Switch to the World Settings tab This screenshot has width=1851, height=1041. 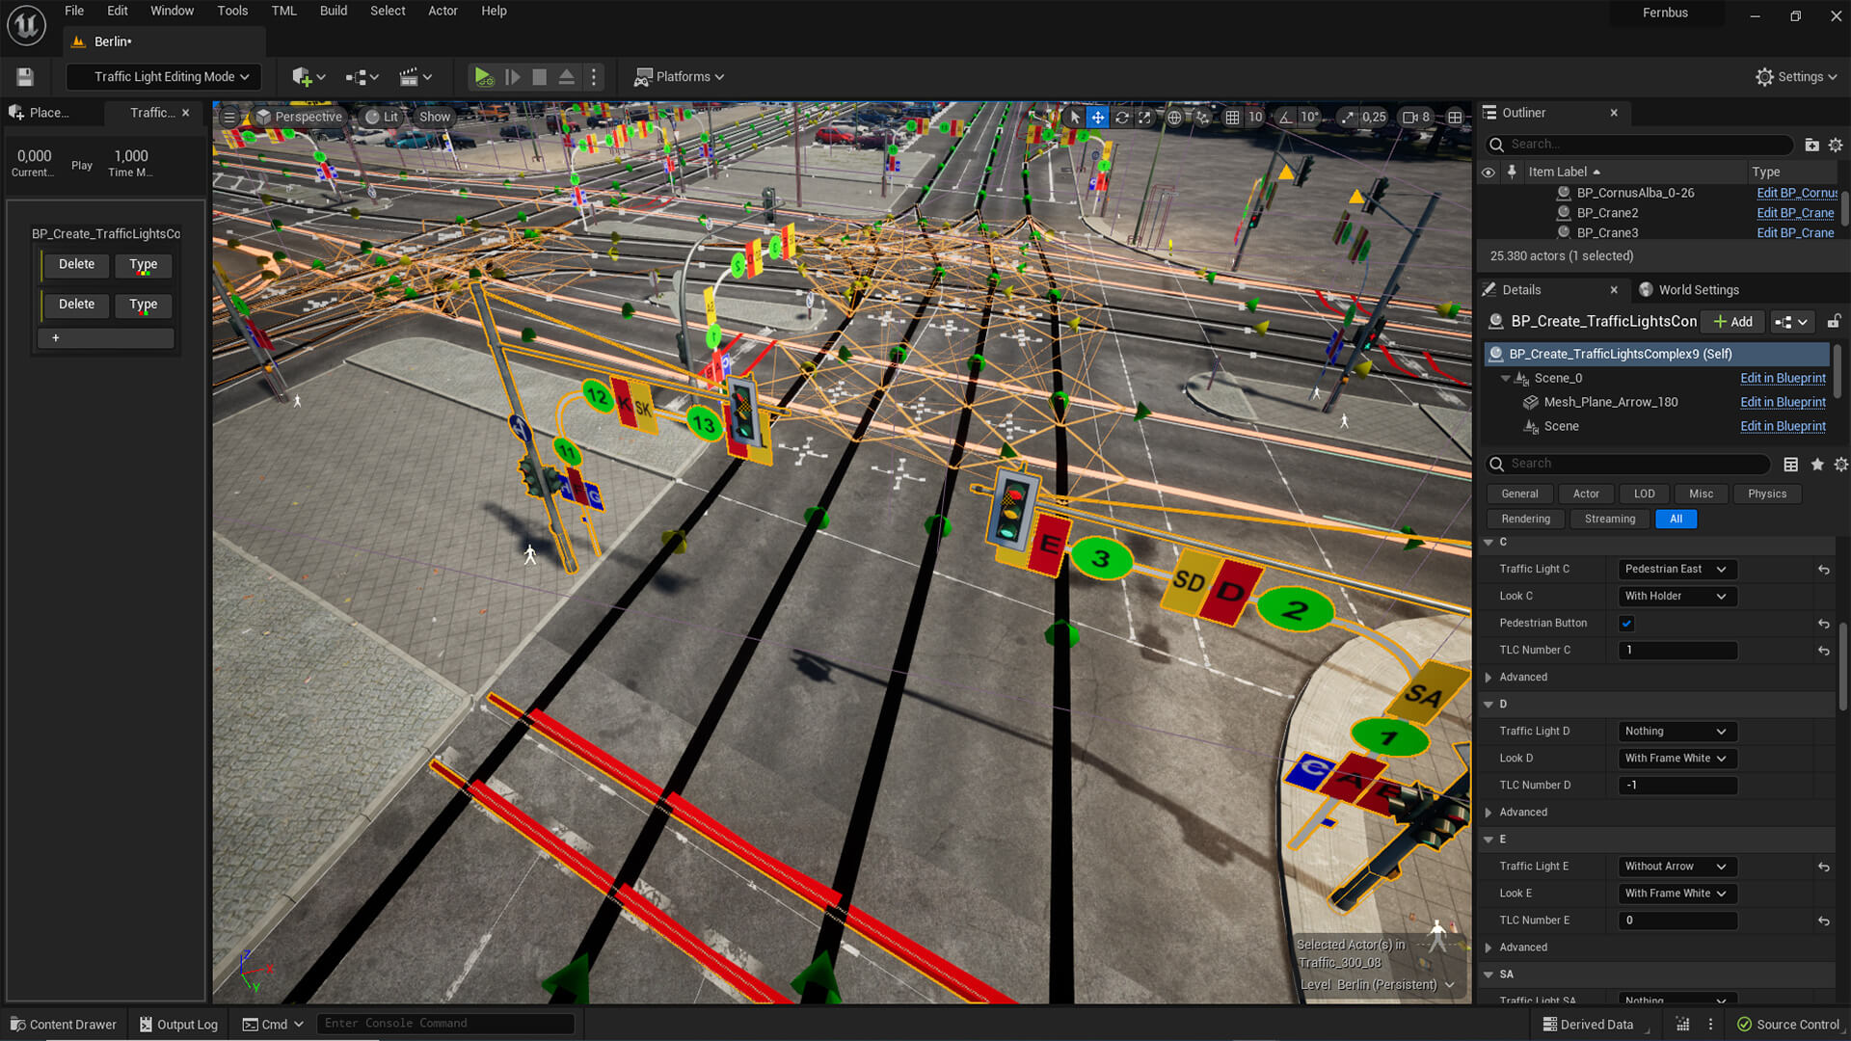pyautogui.click(x=1698, y=290)
